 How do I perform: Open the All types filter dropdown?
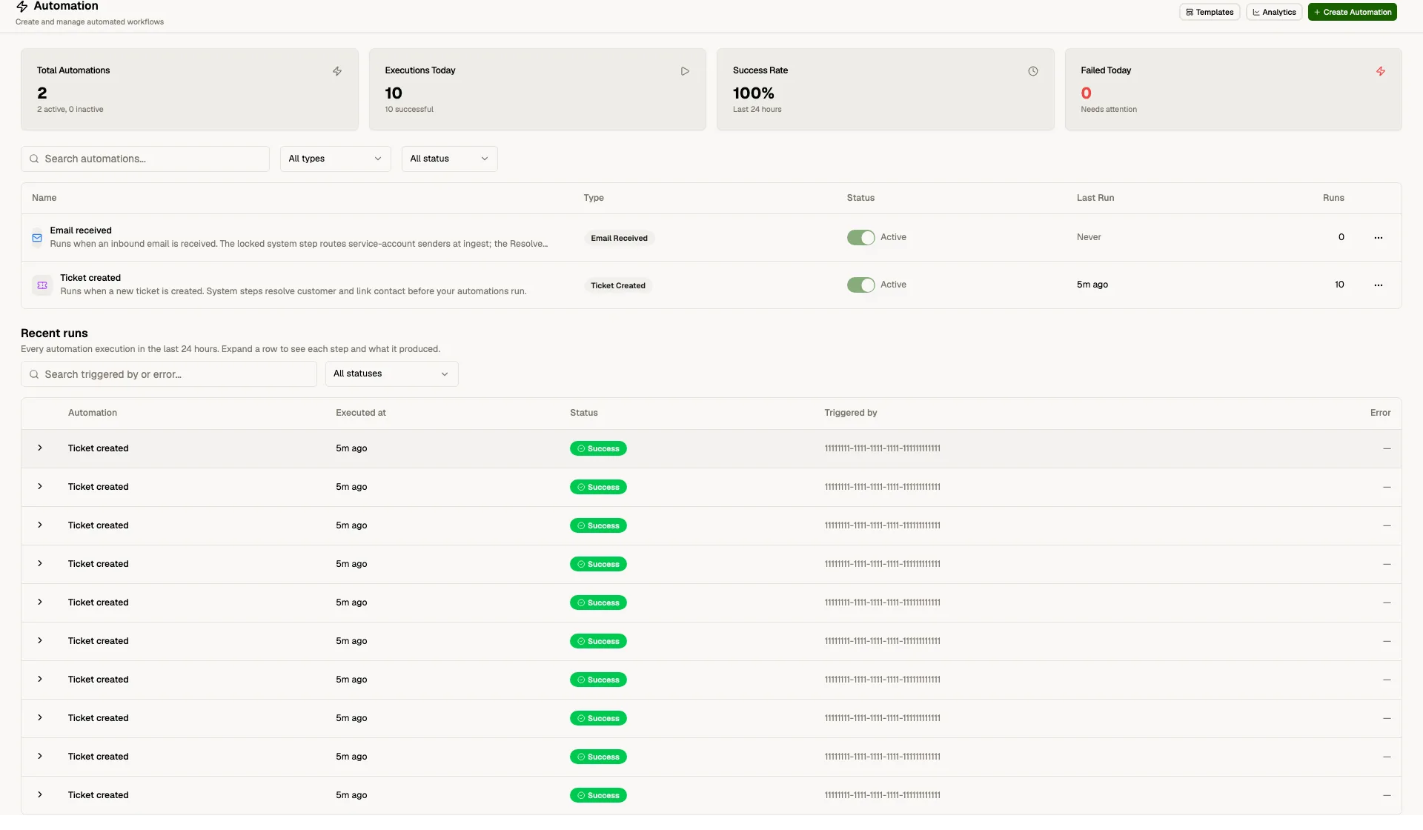(x=335, y=159)
